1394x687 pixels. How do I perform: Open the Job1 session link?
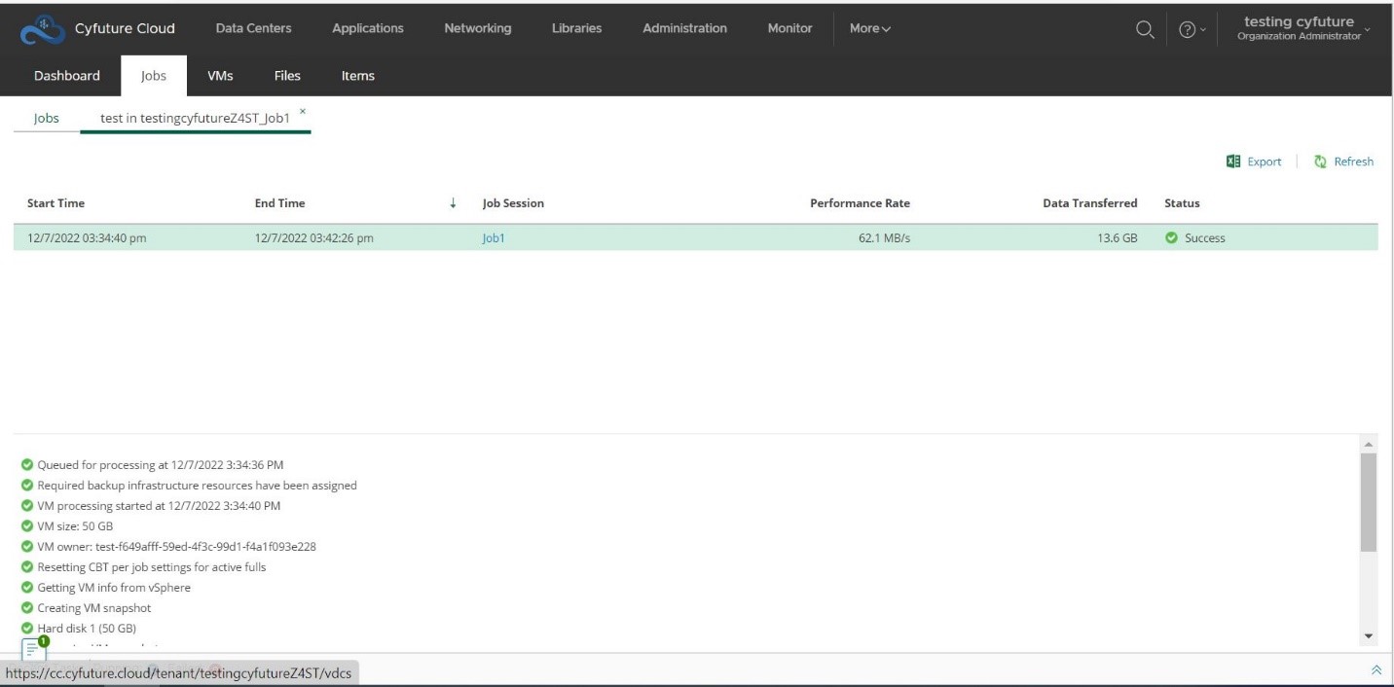coord(494,237)
